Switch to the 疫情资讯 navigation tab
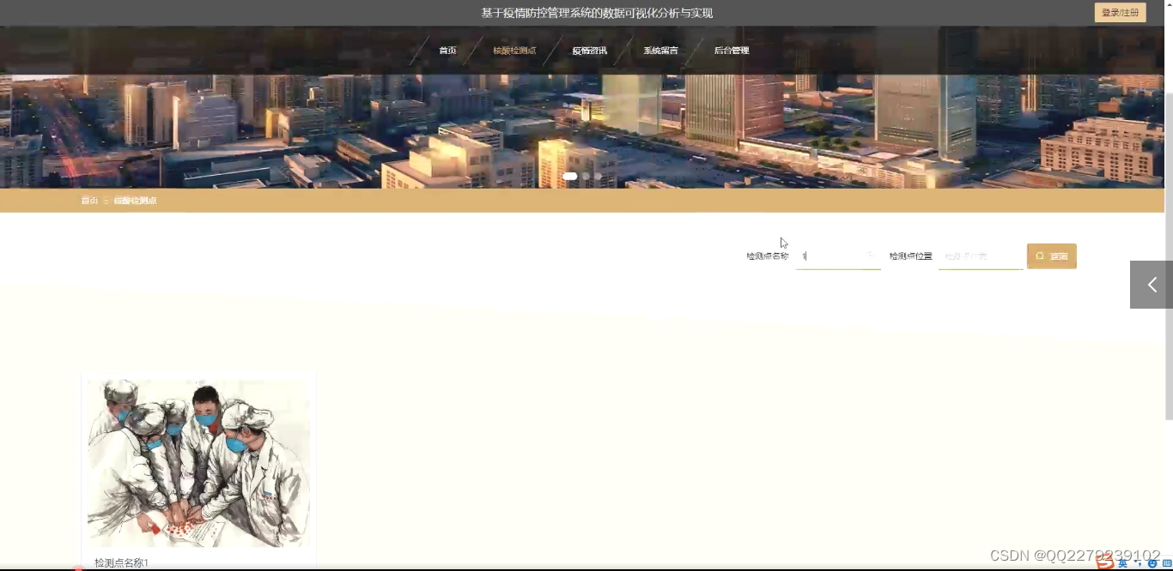Image resolution: width=1173 pixels, height=571 pixels. point(589,50)
